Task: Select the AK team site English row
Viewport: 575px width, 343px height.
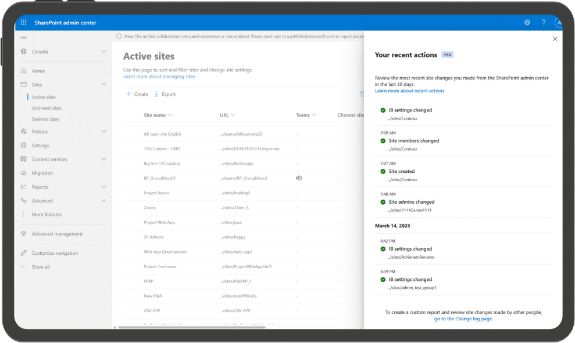Action: [243, 134]
